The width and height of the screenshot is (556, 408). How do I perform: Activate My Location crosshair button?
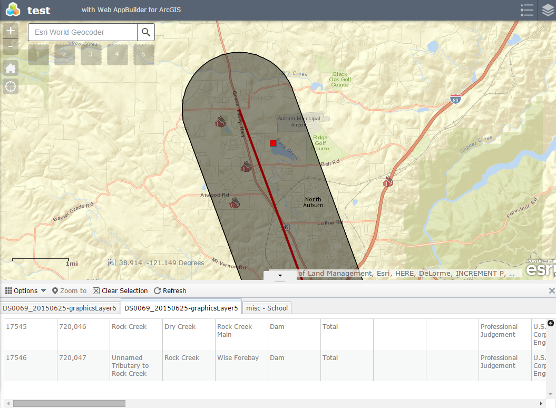pyautogui.click(x=11, y=86)
